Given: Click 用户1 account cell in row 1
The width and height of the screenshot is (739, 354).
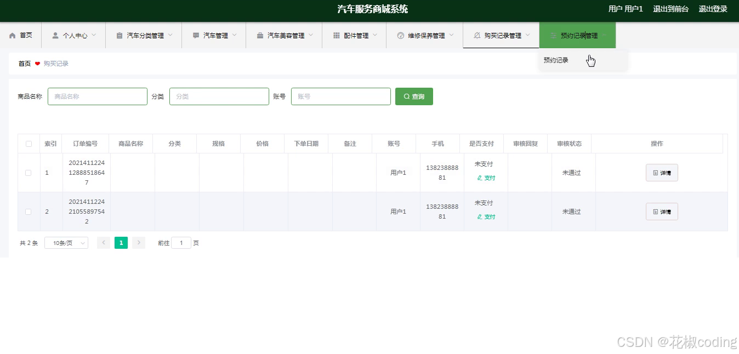Looking at the screenshot, I should click(398, 173).
